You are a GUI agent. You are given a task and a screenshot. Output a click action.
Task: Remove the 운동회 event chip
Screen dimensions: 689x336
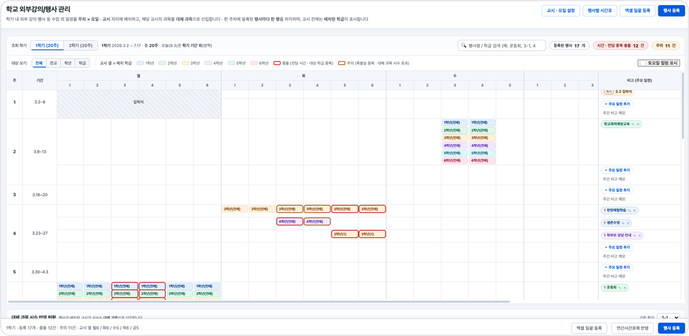[x=625, y=288]
